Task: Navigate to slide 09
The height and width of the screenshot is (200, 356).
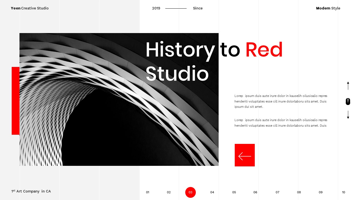Action: pos(320,192)
